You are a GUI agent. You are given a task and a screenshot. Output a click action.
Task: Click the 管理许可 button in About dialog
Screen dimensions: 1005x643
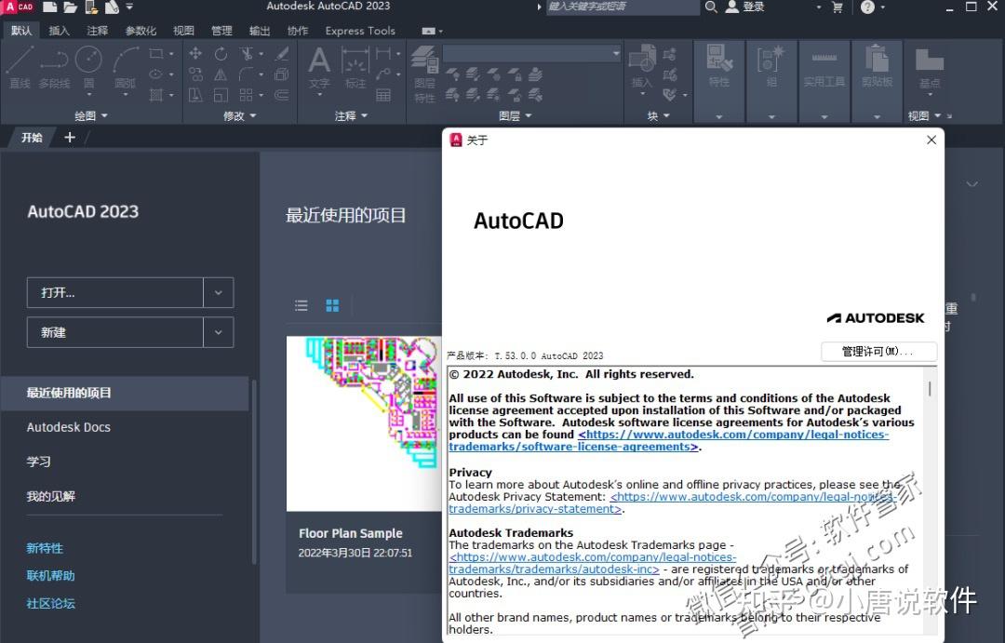pyautogui.click(x=878, y=351)
